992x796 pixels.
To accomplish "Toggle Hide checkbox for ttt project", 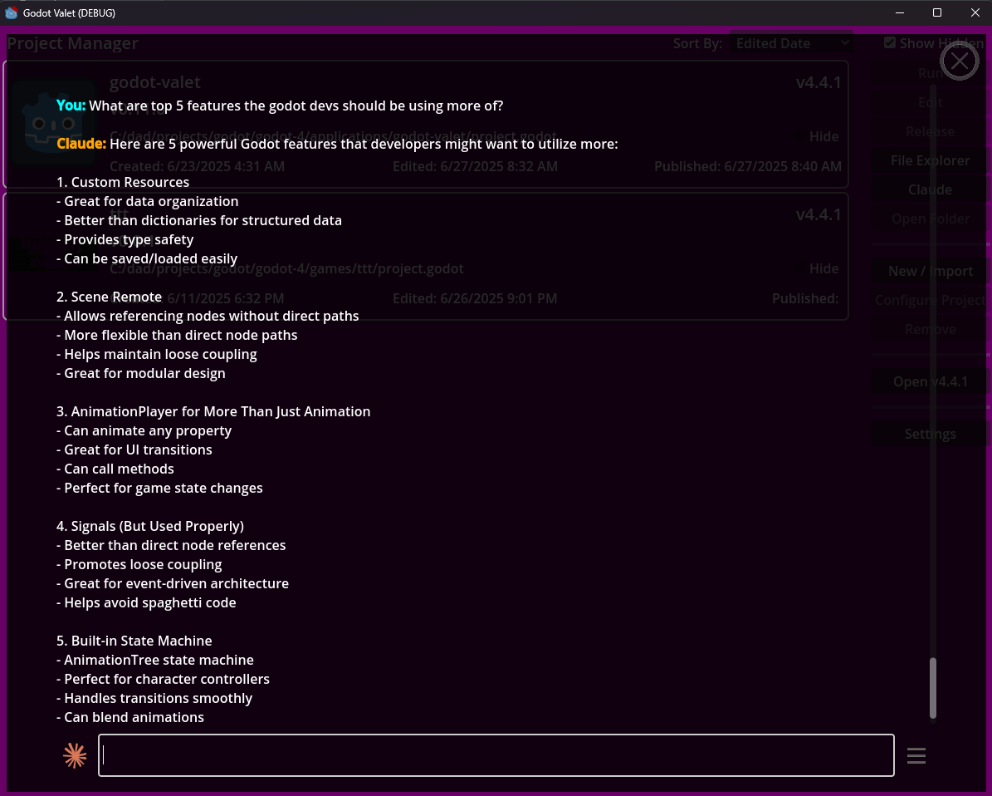I will 799,268.
